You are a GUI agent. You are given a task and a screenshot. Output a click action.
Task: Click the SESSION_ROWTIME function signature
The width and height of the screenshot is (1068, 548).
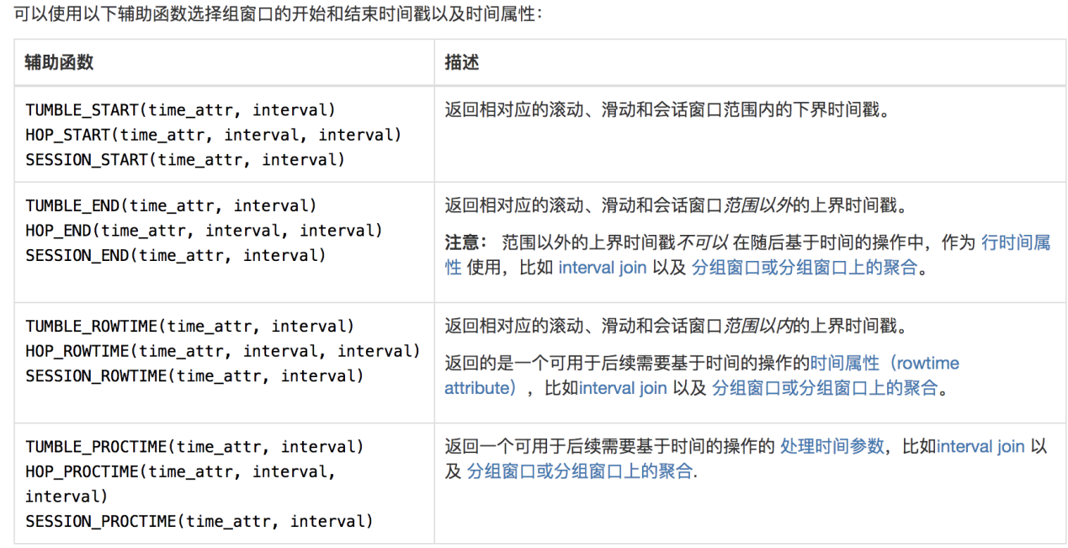pyautogui.click(x=194, y=375)
